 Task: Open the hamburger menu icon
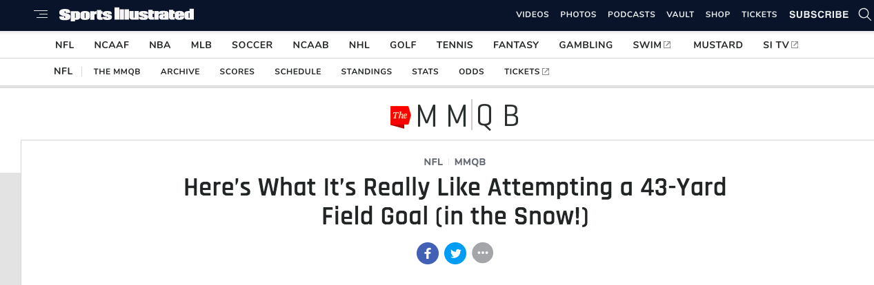coord(41,14)
